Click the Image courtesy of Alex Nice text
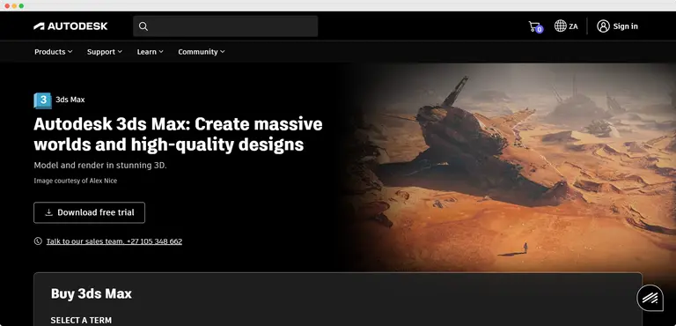This screenshot has width=676, height=326. (x=76, y=181)
